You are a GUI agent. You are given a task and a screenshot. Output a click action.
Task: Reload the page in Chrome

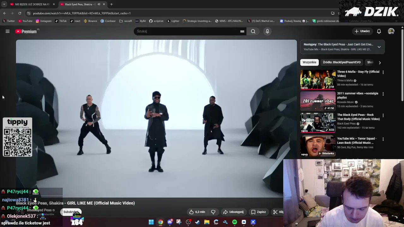tap(20, 13)
